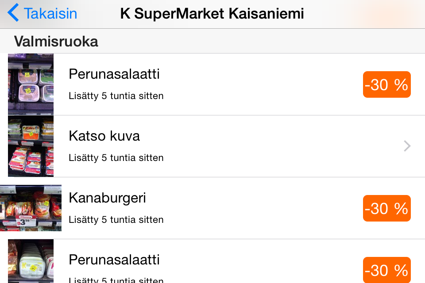
Task: Tap Katso kuva 'Lisätty 5 tuntia sitten' text
Action: (x=116, y=158)
